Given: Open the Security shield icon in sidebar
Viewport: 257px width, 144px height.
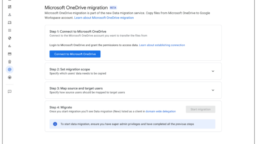Looking at the screenshot, I should [10, 38].
